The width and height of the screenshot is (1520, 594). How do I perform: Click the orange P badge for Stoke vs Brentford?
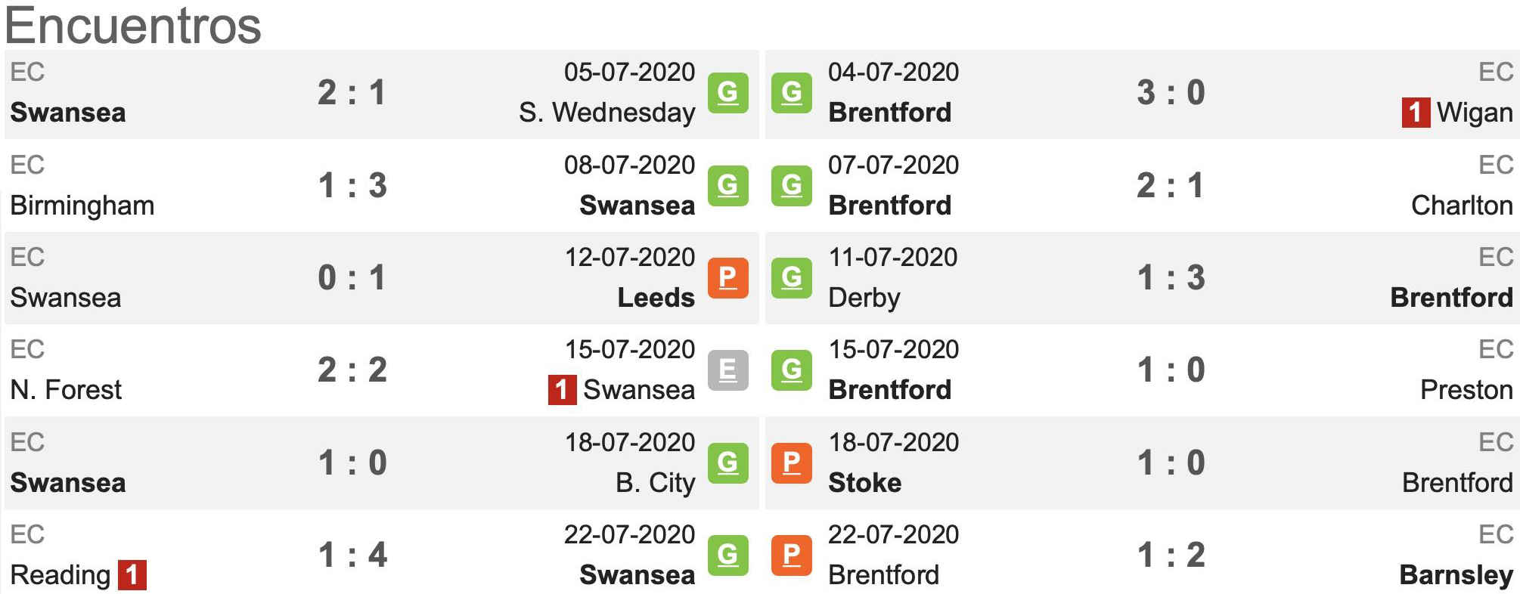coord(791,463)
